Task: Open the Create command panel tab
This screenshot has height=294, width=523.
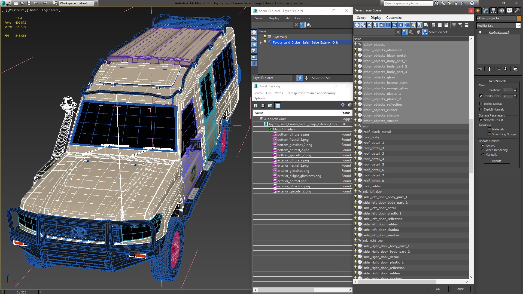Action: click(478, 11)
